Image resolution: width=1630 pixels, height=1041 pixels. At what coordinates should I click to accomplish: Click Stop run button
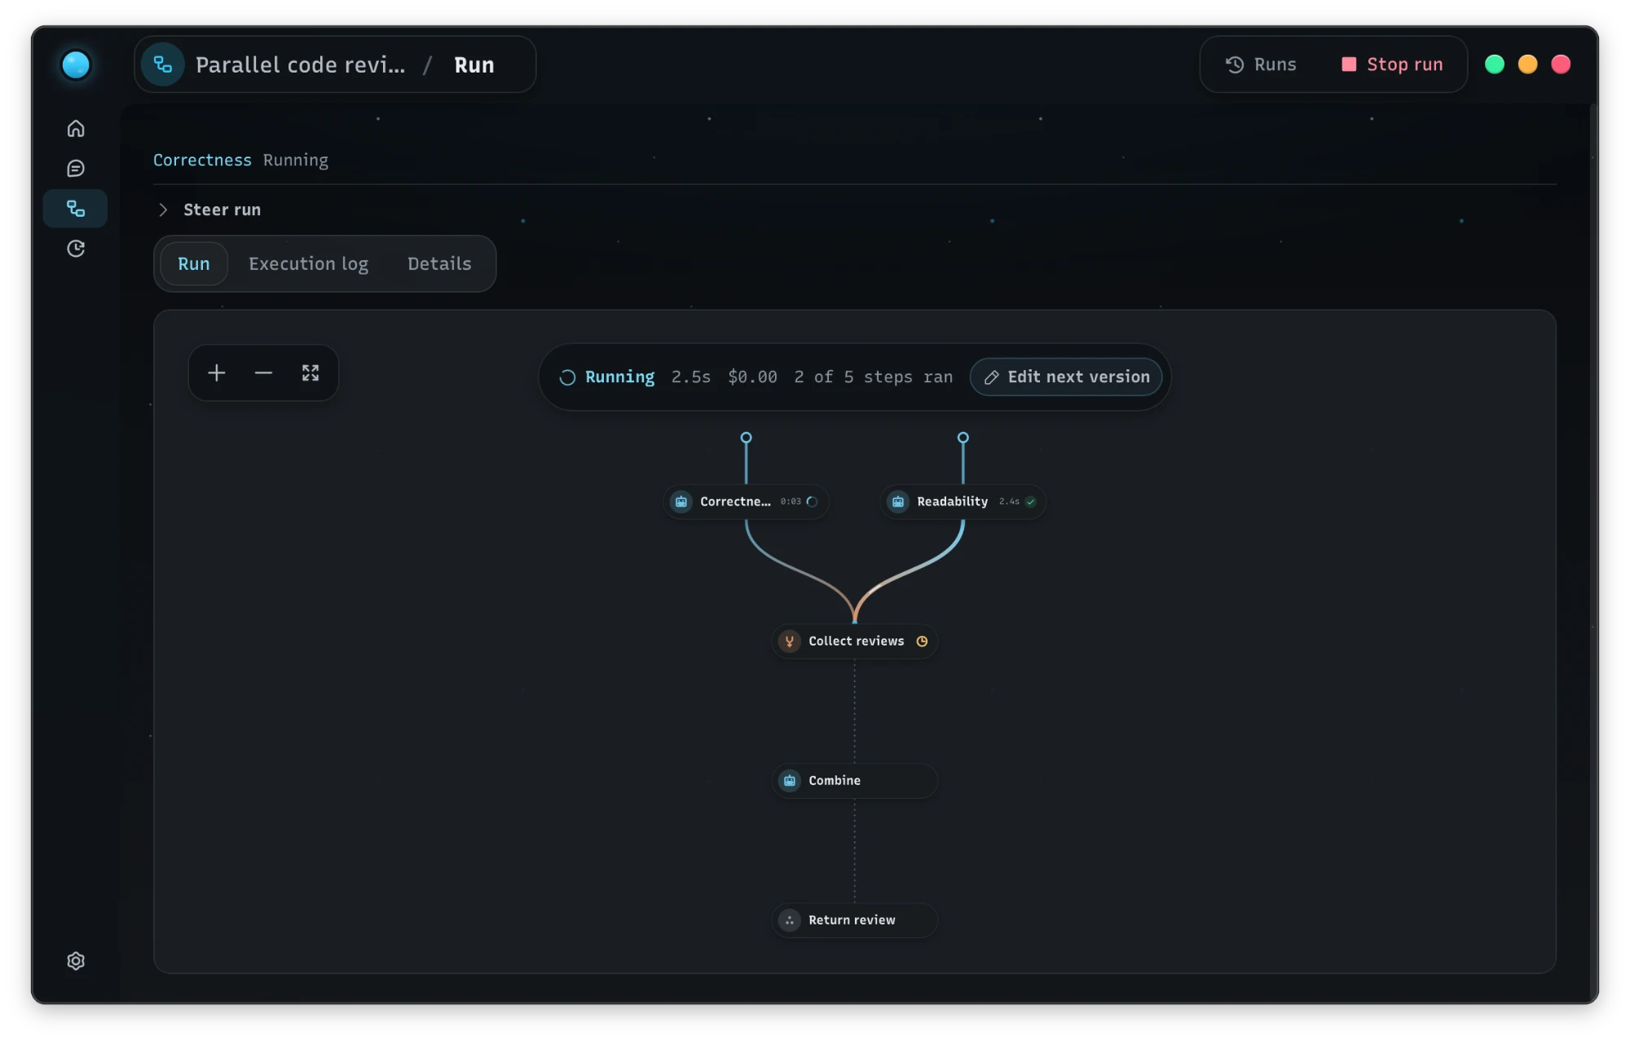(x=1392, y=64)
